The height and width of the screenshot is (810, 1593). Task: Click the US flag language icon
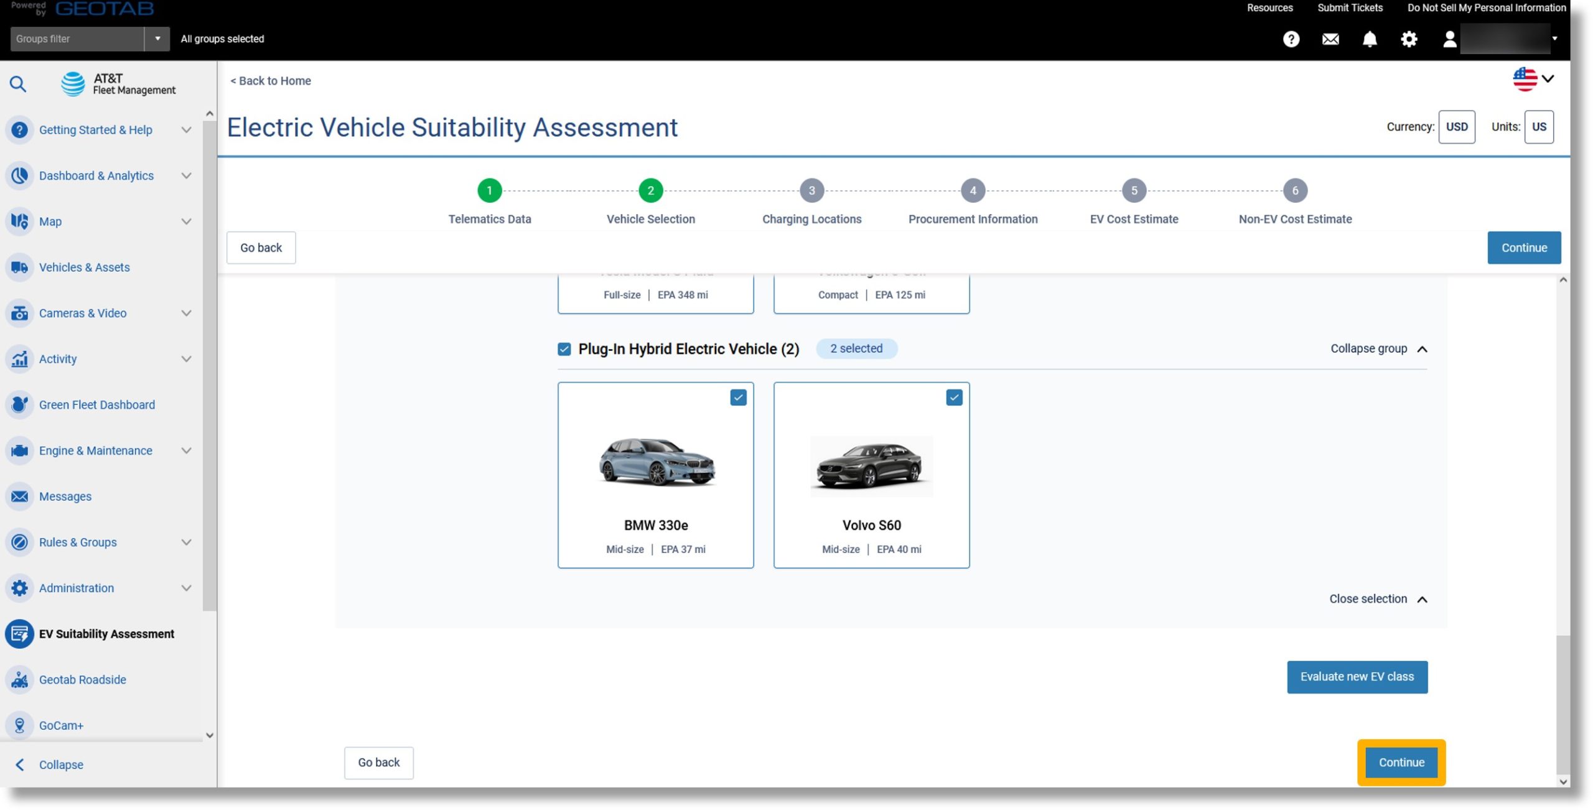[x=1525, y=79]
